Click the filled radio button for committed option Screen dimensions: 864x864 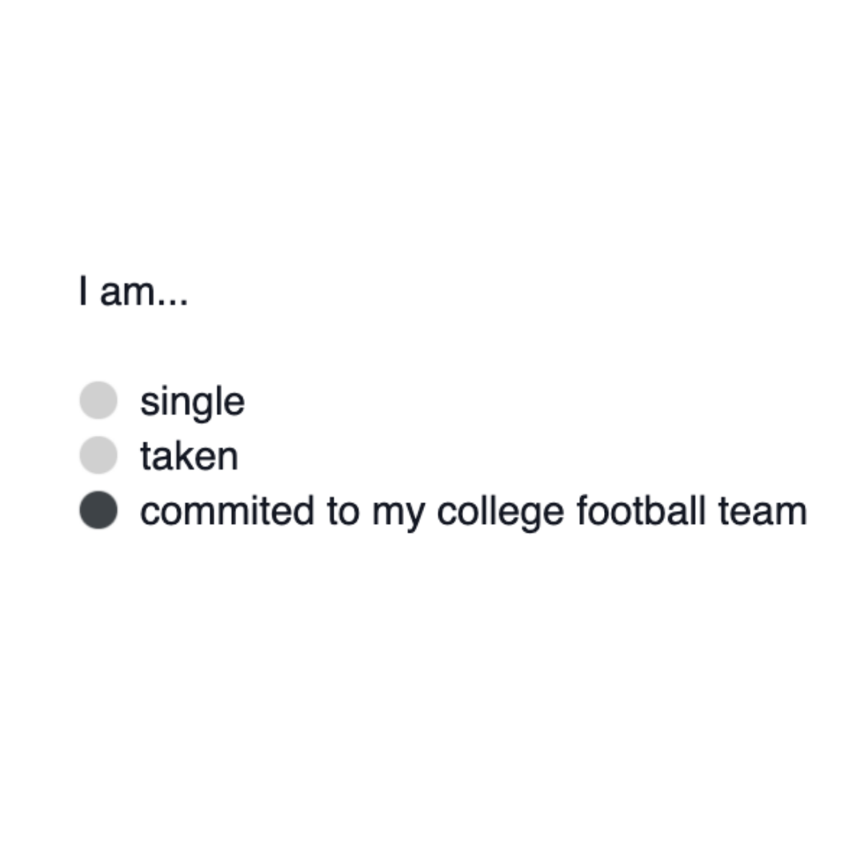[98, 511]
